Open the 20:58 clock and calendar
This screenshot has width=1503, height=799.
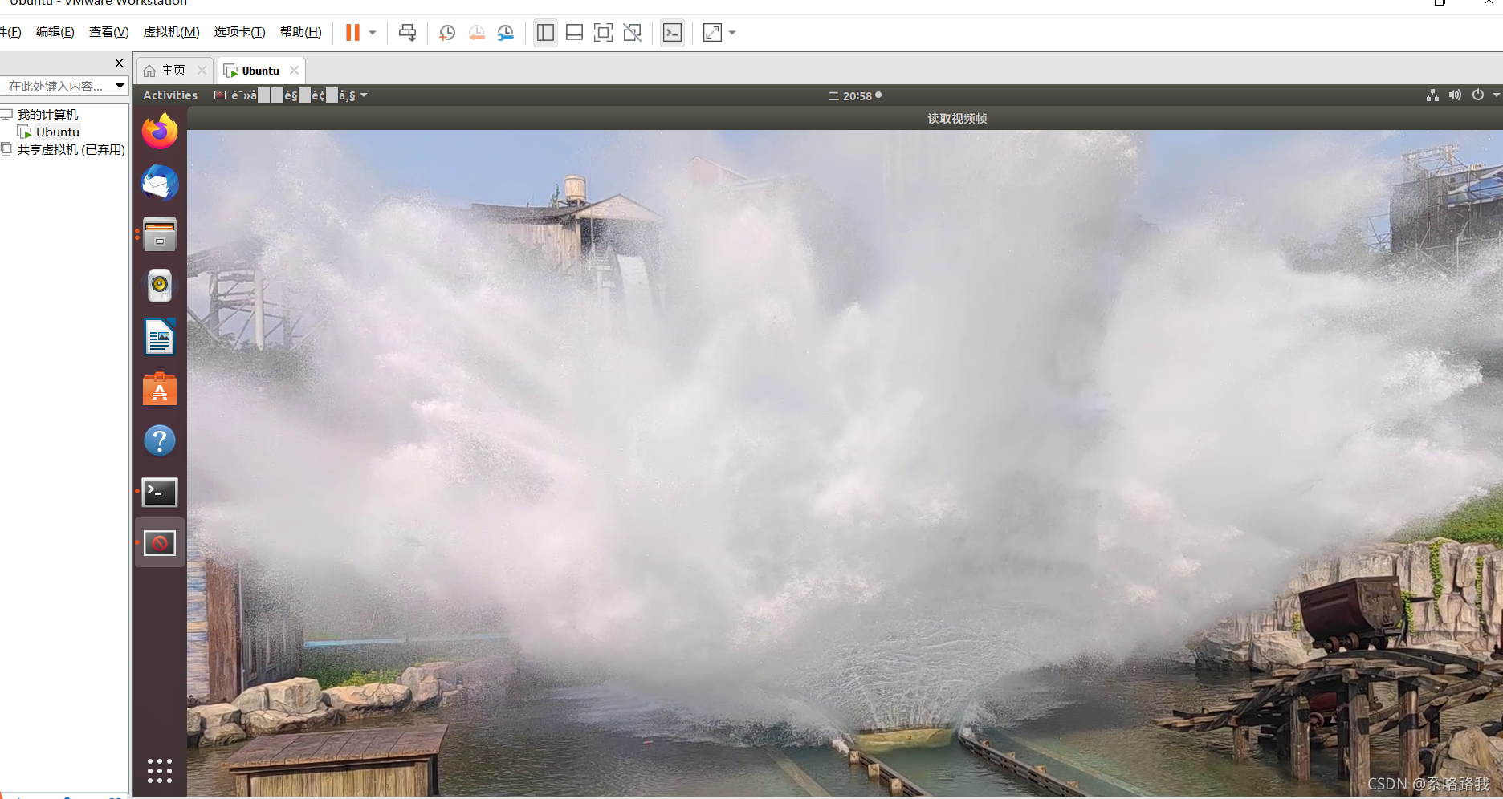tap(855, 95)
